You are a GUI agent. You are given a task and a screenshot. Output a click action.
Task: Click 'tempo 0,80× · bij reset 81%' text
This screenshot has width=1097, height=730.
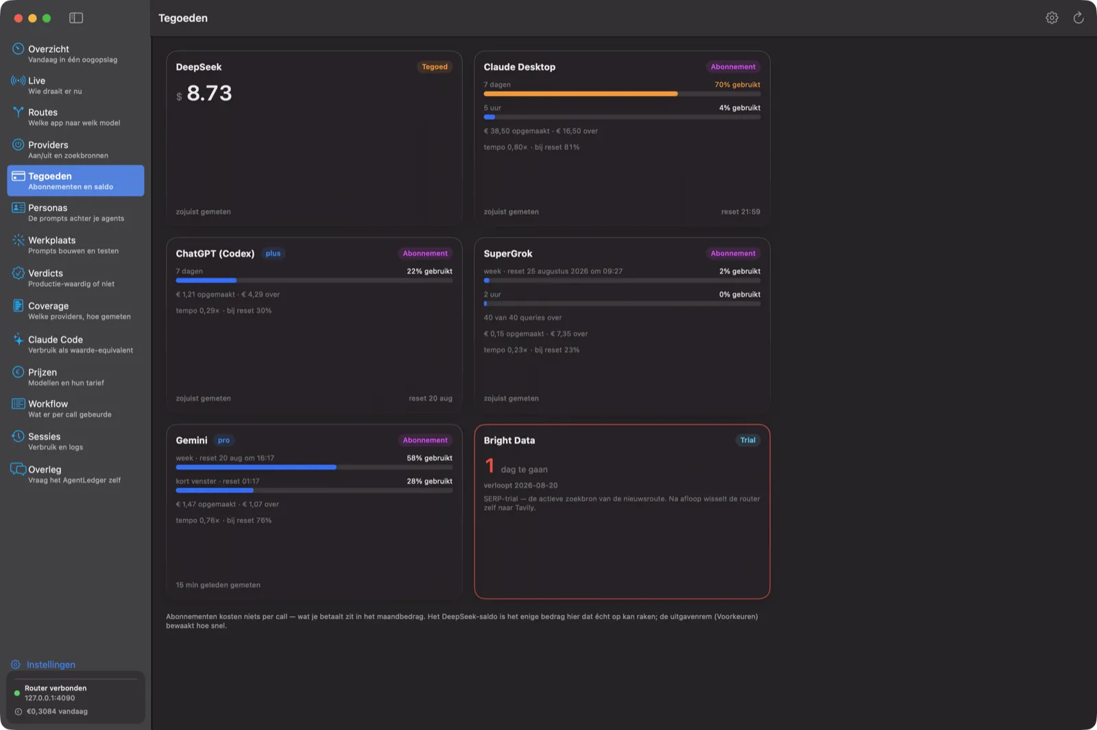(531, 147)
